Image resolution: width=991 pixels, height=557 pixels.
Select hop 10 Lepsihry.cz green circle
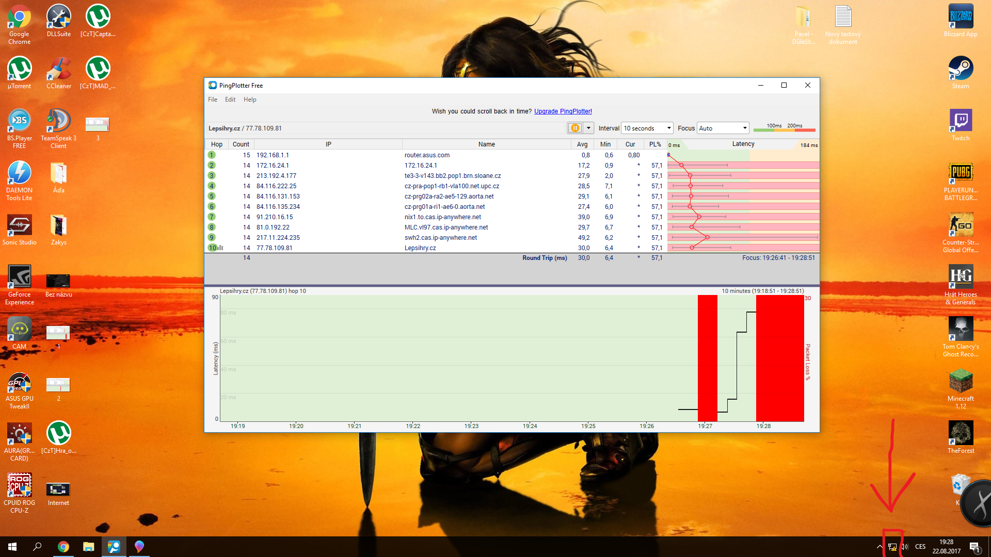coord(212,248)
